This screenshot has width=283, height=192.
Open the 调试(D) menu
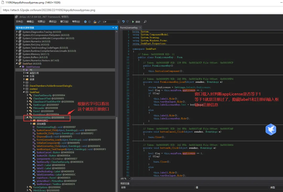[x=53, y=21]
